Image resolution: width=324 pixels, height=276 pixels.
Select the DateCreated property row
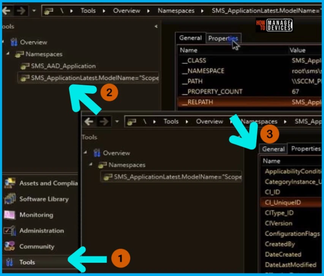291,254
